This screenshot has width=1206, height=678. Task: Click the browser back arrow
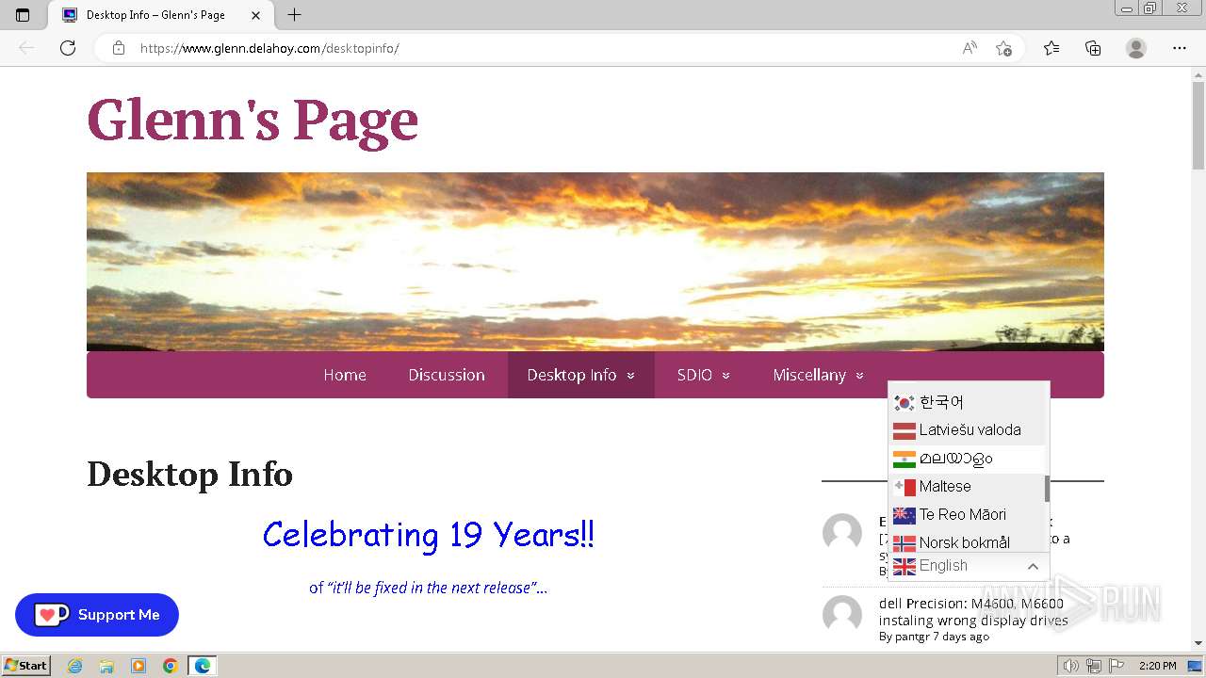click(26, 48)
